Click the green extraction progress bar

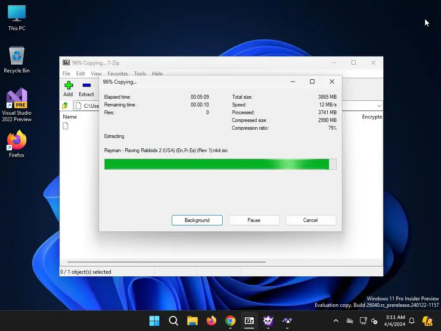pos(220,164)
